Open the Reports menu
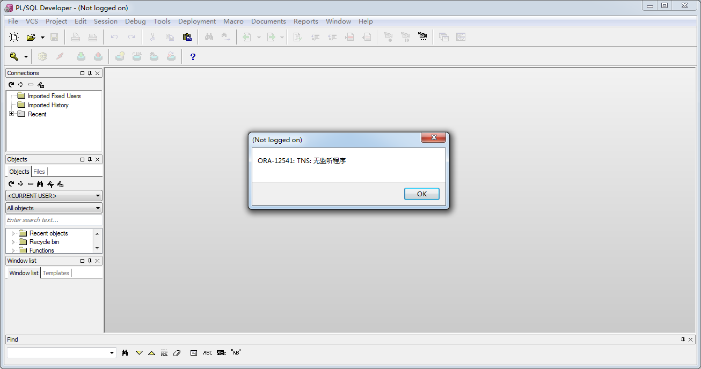Viewport: 701px width, 369px height. [x=306, y=21]
